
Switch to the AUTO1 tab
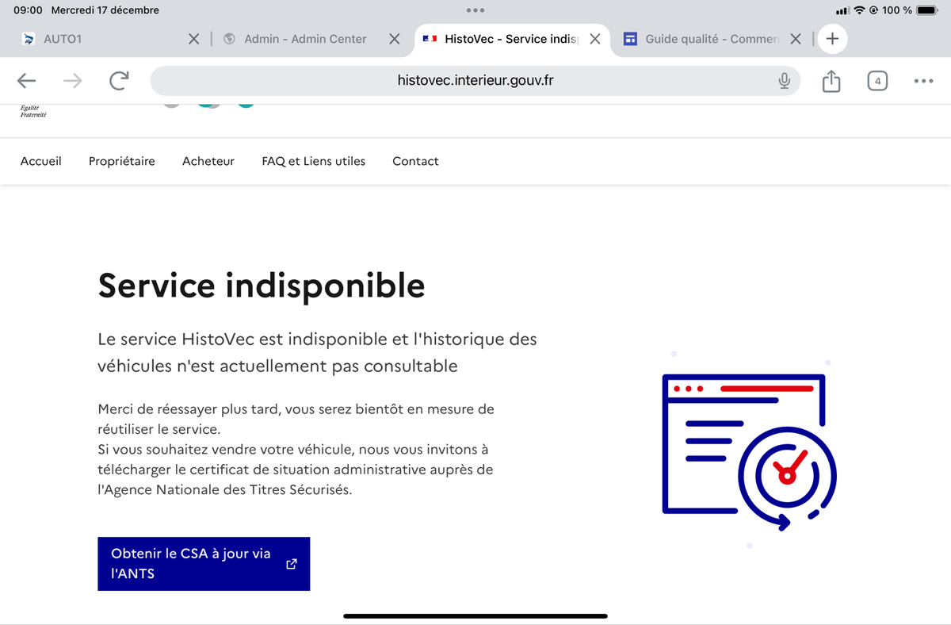95,39
